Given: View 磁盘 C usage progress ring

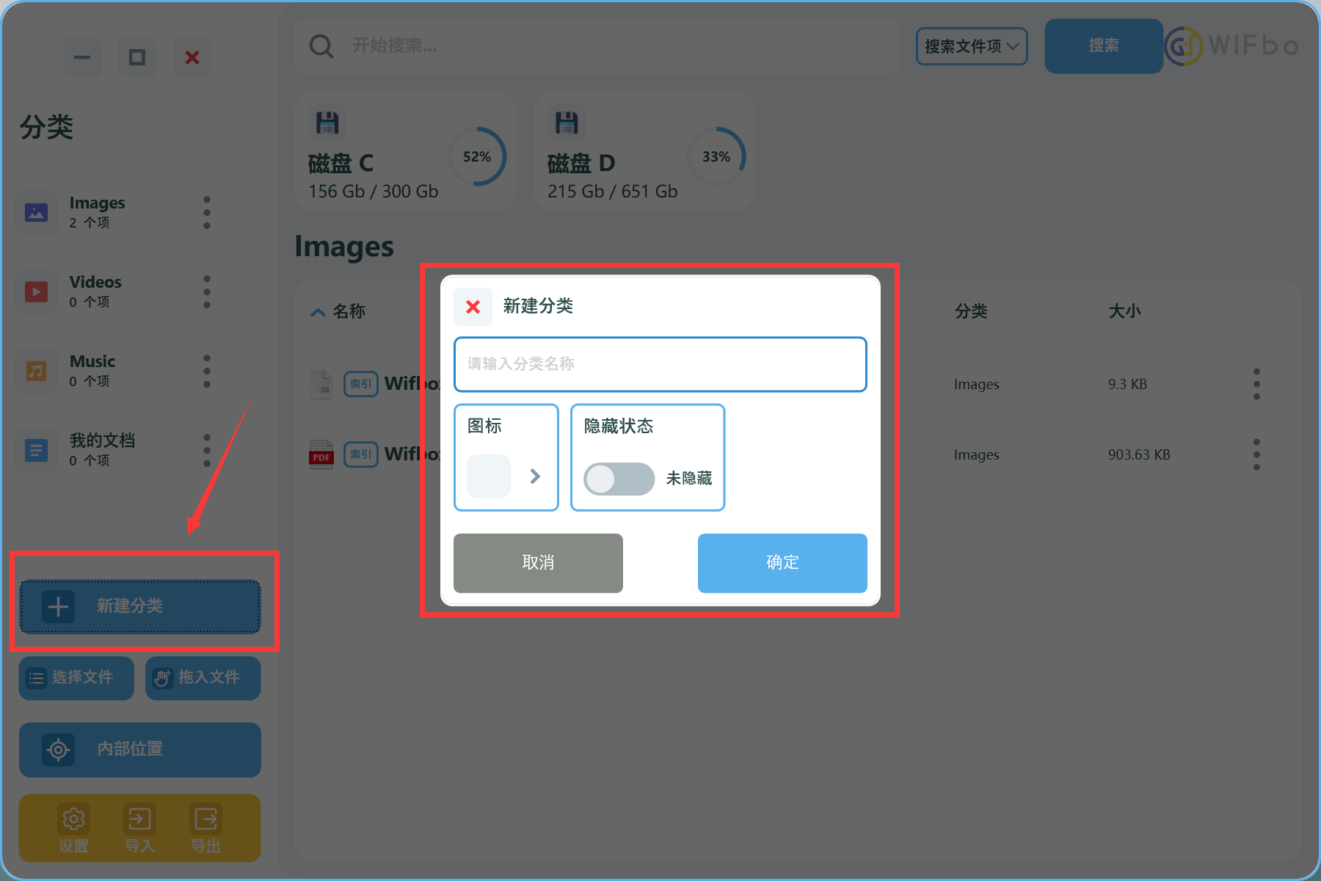Looking at the screenshot, I should click(477, 156).
